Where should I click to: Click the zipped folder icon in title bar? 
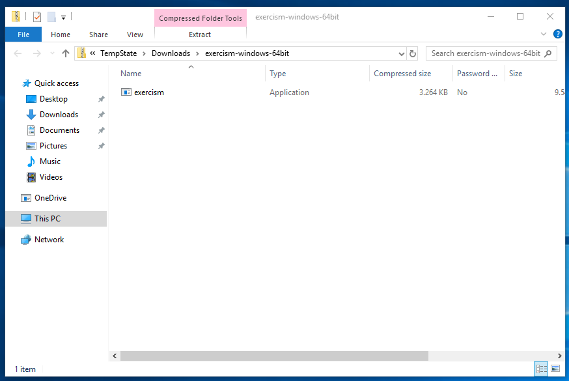16,16
